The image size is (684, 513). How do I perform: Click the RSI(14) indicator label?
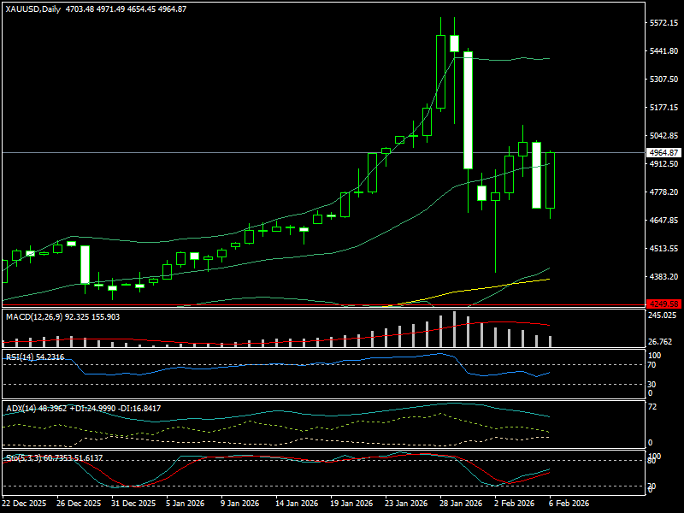21,357
